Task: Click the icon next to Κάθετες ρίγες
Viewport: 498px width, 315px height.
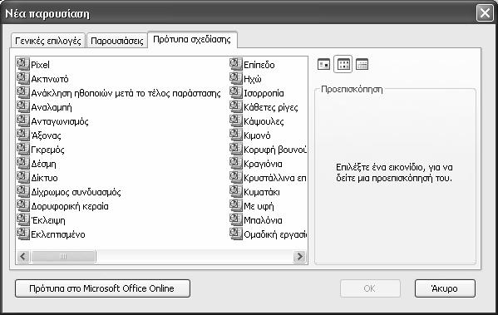Action: click(236, 106)
